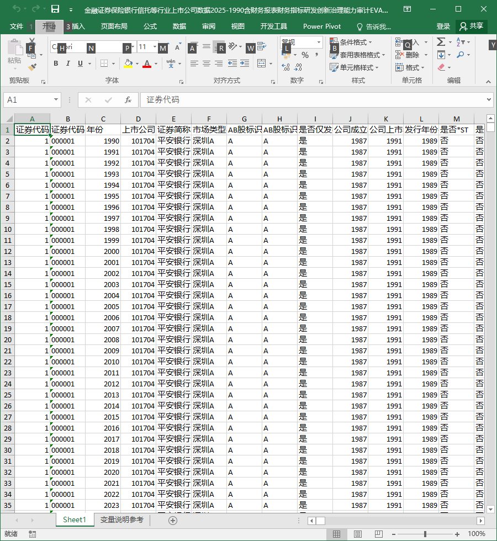
Task: Toggle bold formatting
Action: click(56, 63)
